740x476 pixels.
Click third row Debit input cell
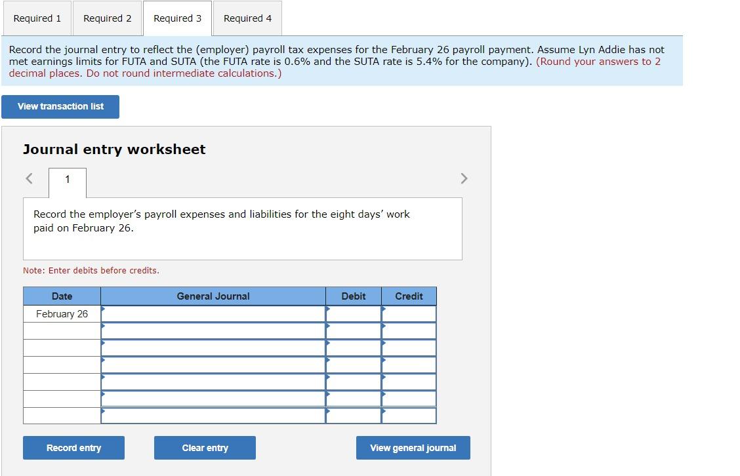pos(354,347)
